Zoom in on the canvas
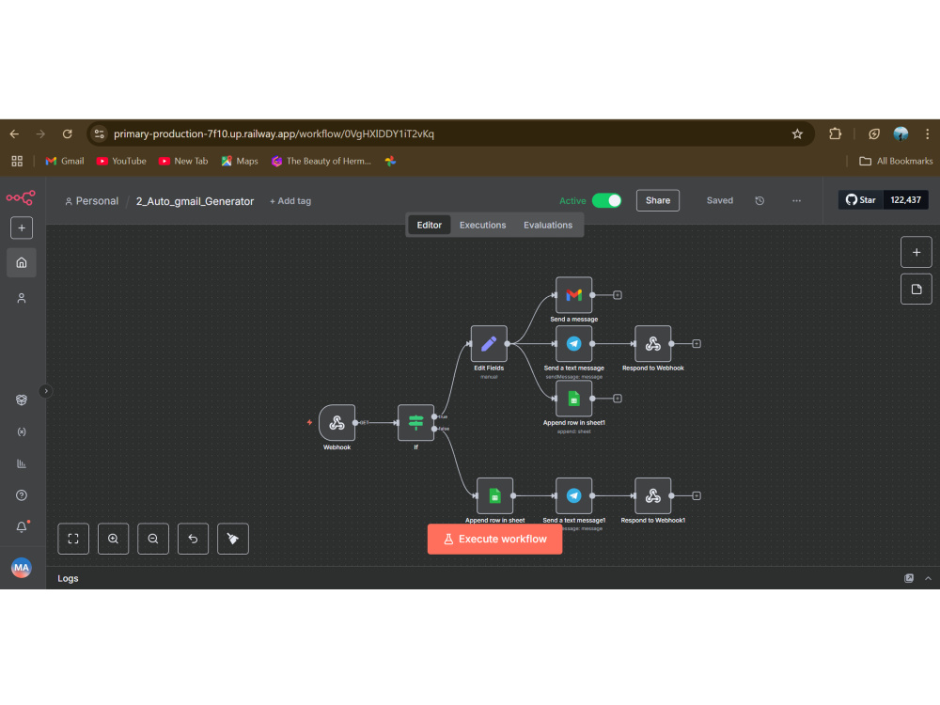The width and height of the screenshot is (940, 705). 114,539
